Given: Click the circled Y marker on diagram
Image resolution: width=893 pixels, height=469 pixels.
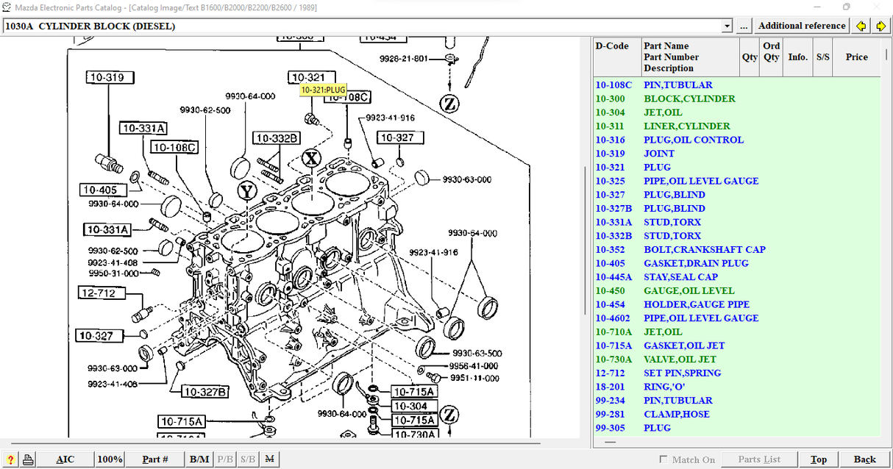Looking at the screenshot, I should (x=248, y=191).
